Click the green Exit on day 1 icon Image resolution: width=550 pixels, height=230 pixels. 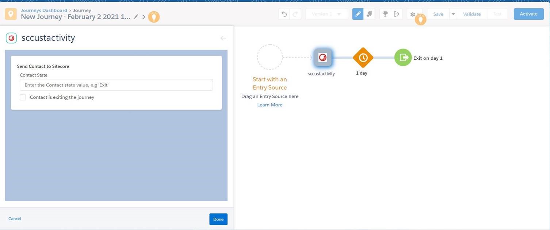pyautogui.click(x=402, y=57)
